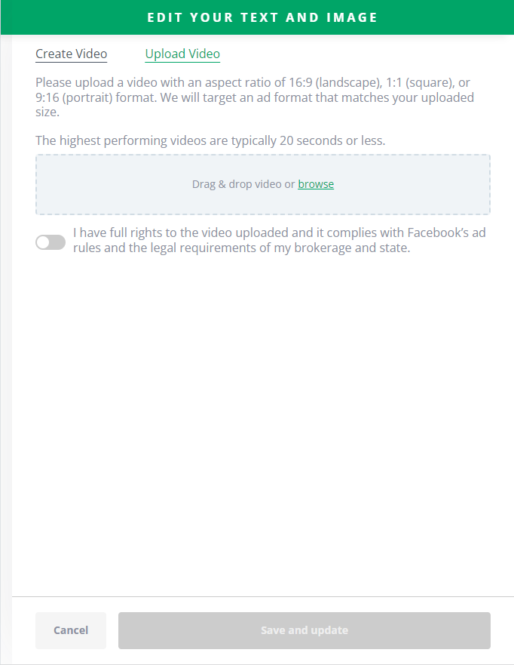This screenshot has width=514, height=665.
Task: Click the gray strip on the left edge
Action: 6,340
